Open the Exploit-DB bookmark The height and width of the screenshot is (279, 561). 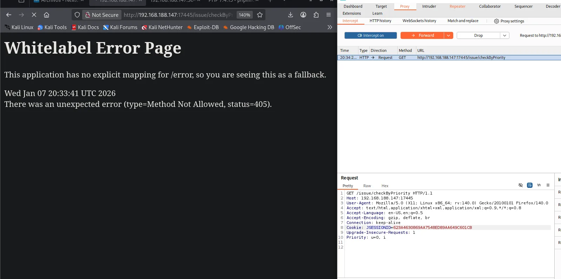point(203,27)
